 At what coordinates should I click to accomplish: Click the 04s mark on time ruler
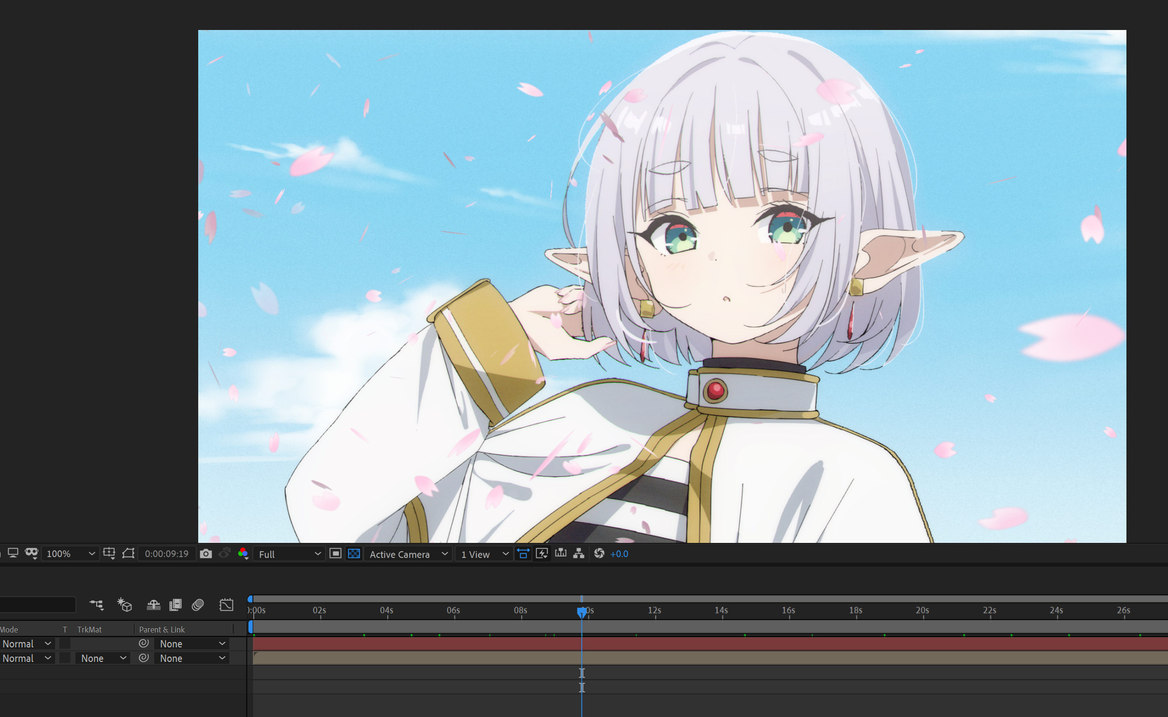[387, 610]
